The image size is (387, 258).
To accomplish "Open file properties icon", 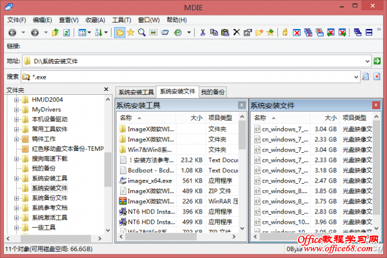I will [248, 32].
